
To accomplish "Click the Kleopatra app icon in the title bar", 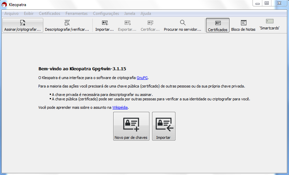I will coord(4,5).
